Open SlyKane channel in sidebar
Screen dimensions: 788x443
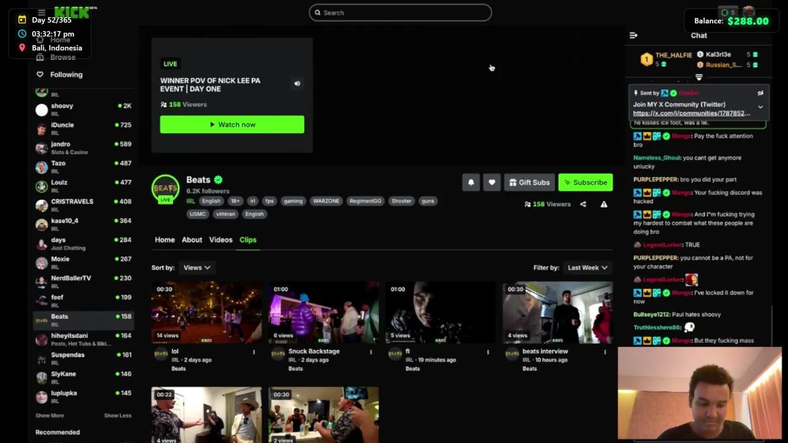(x=83, y=377)
